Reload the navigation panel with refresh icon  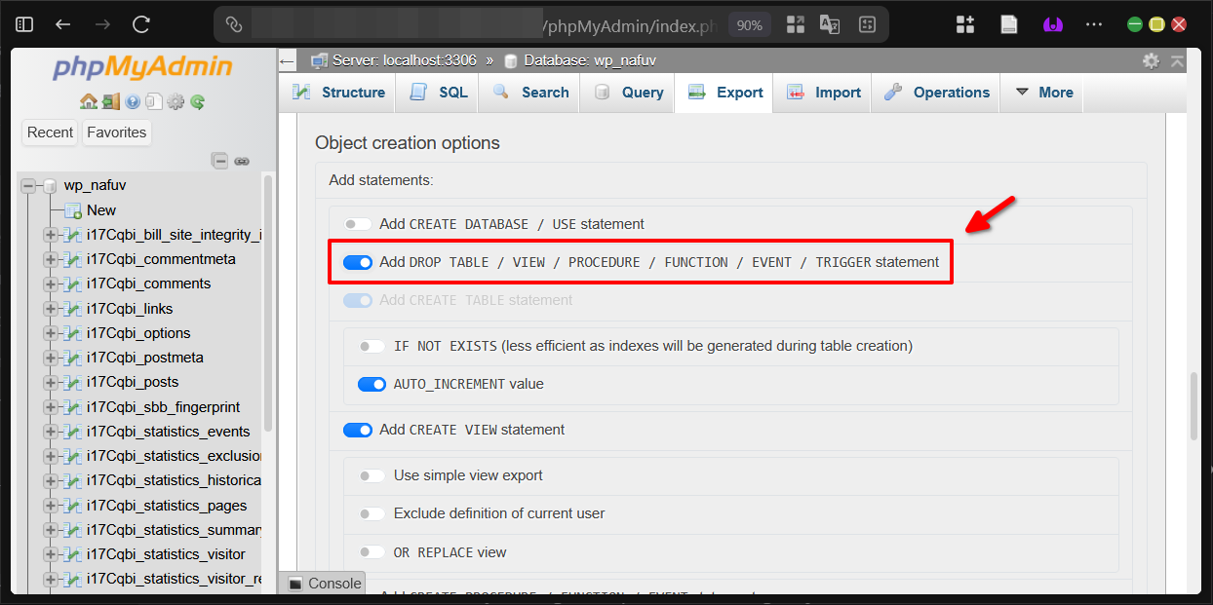(x=196, y=101)
